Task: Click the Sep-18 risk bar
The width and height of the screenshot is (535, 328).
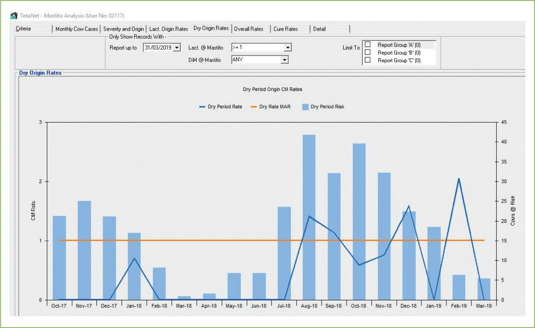Action: point(334,237)
